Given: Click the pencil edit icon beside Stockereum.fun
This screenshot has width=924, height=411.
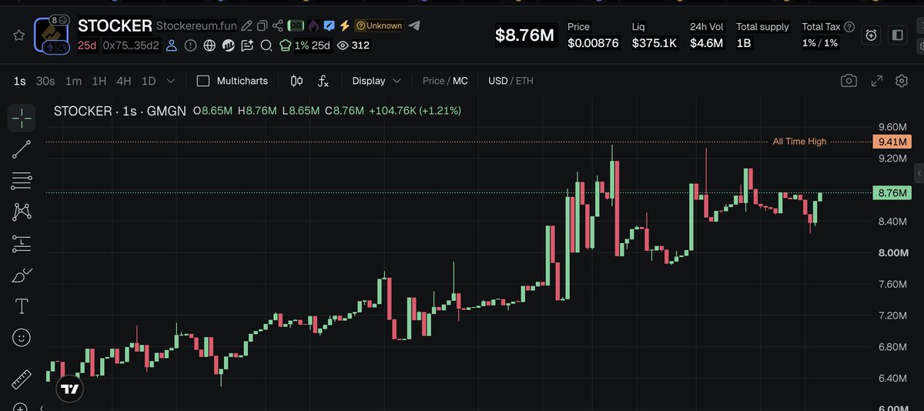Looking at the screenshot, I should pos(246,25).
